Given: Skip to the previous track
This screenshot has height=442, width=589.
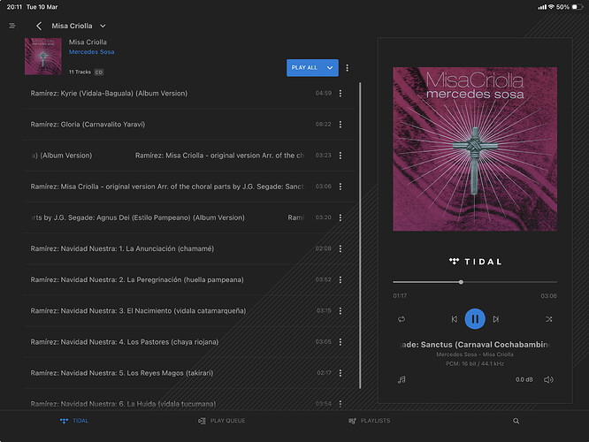Looking at the screenshot, I should (455, 319).
